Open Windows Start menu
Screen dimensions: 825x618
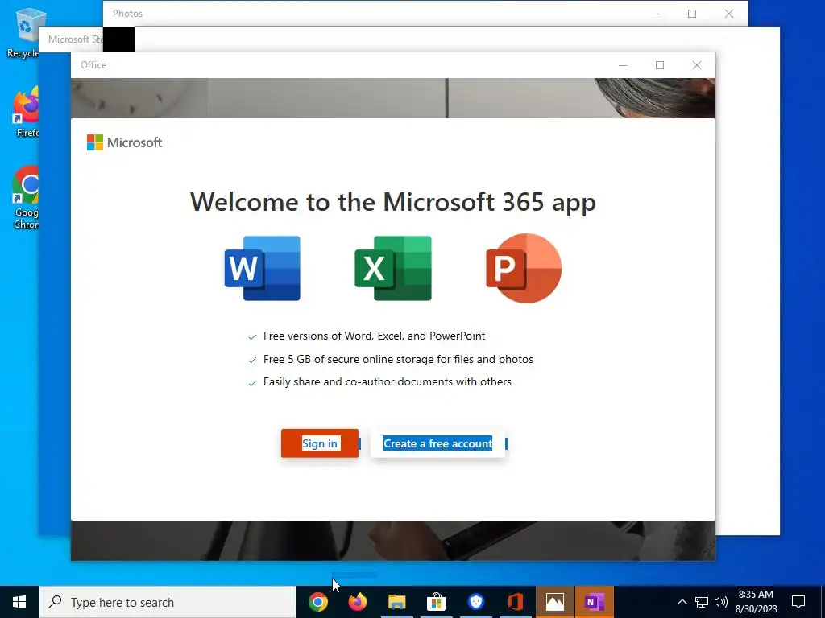click(19, 602)
